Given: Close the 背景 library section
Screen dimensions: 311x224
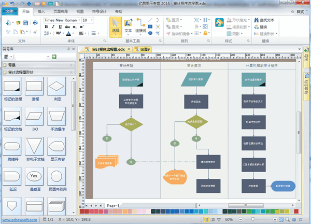Looking at the screenshot, I should tap(71, 65).
